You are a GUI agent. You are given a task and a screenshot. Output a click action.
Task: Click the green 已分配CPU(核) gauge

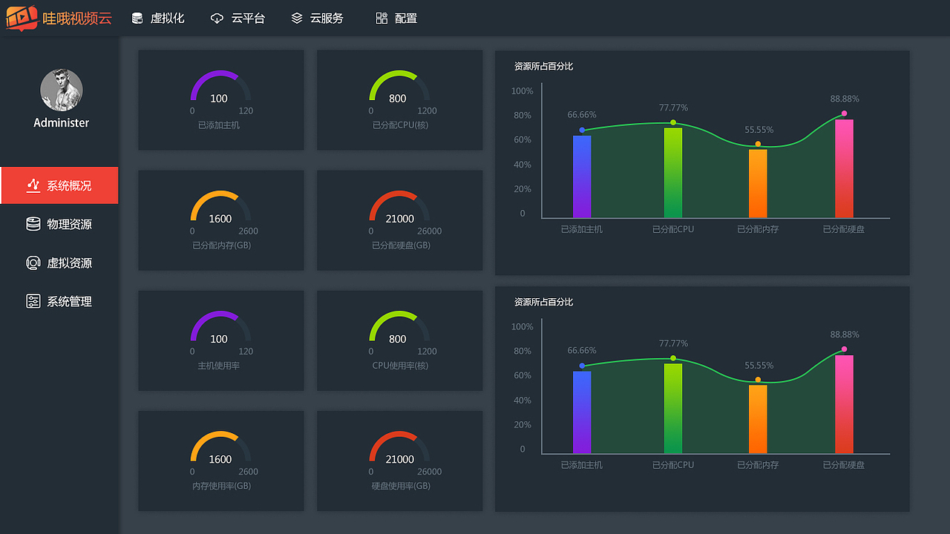(399, 86)
